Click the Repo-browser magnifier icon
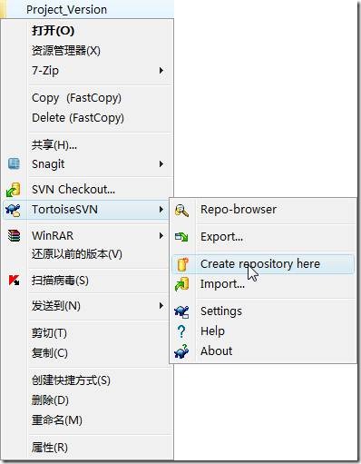Image resolution: width=361 pixels, height=464 pixels. (181, 211)
